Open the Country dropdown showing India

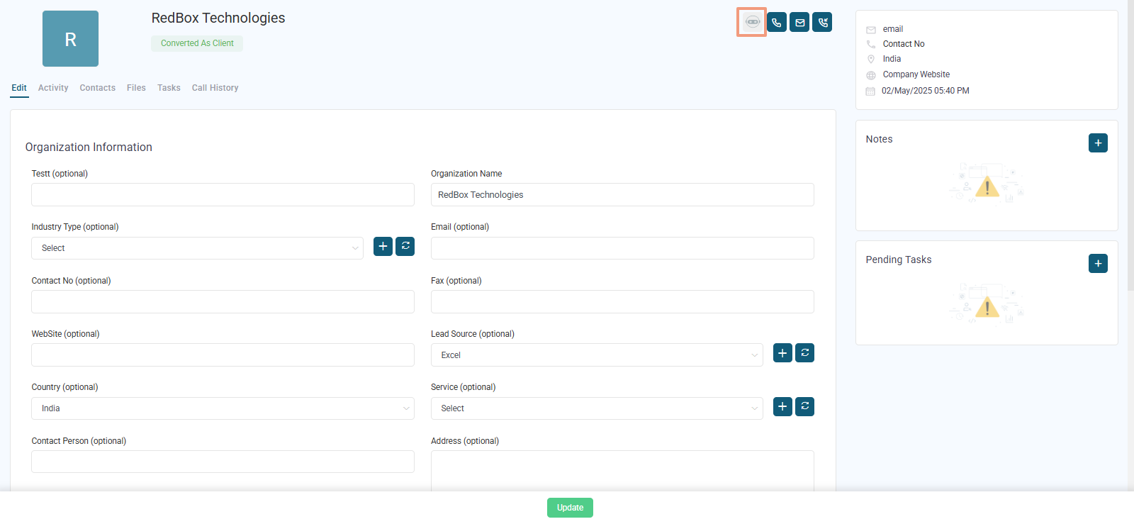click(x=223, y=408)
